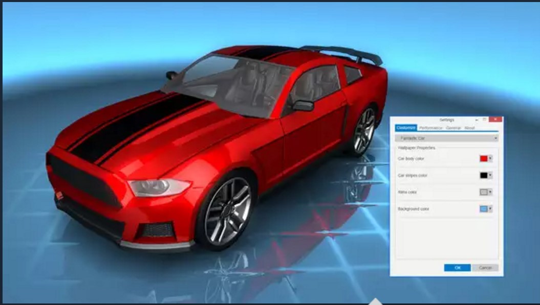The height and width of the screenshot is (305, 540).
Task: Open the Performance tab
Action: [431, 128]
